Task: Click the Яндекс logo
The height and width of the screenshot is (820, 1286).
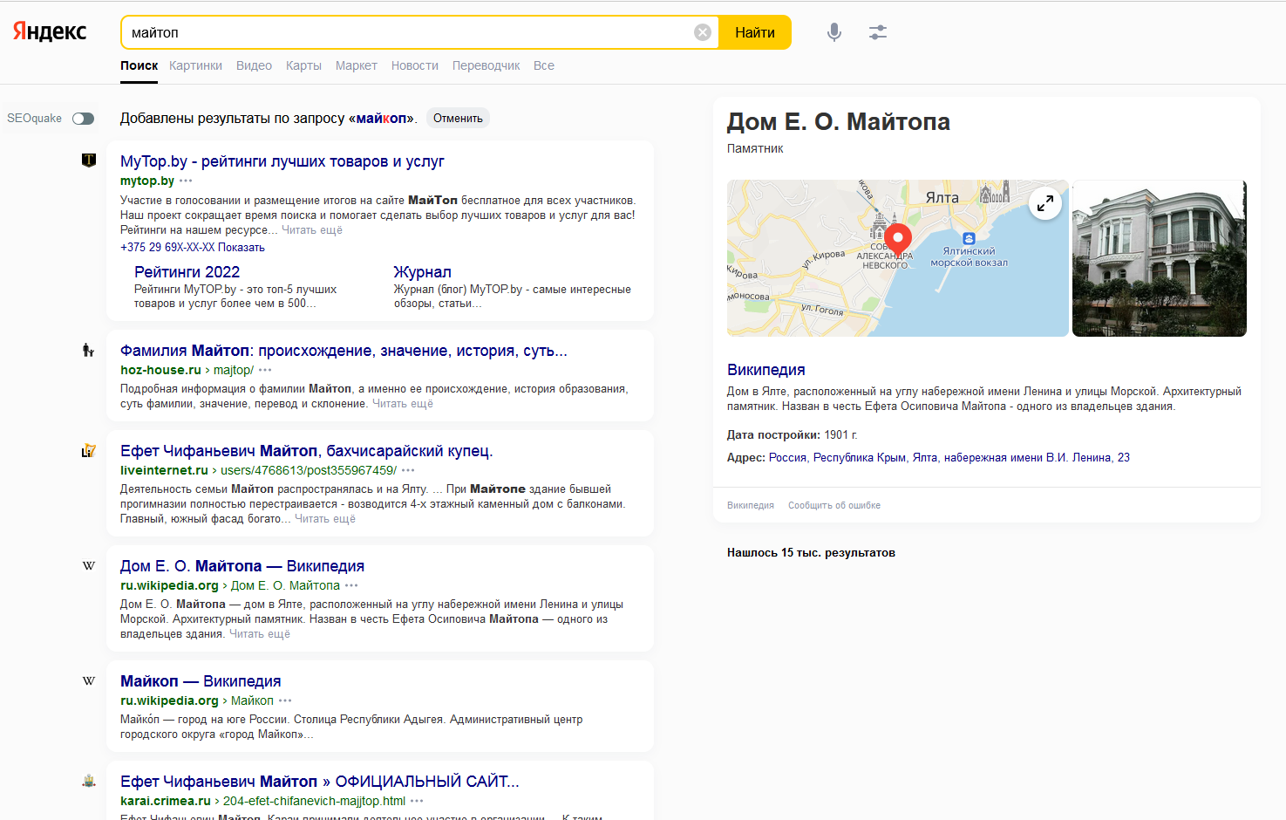Action: pos(50,31)
